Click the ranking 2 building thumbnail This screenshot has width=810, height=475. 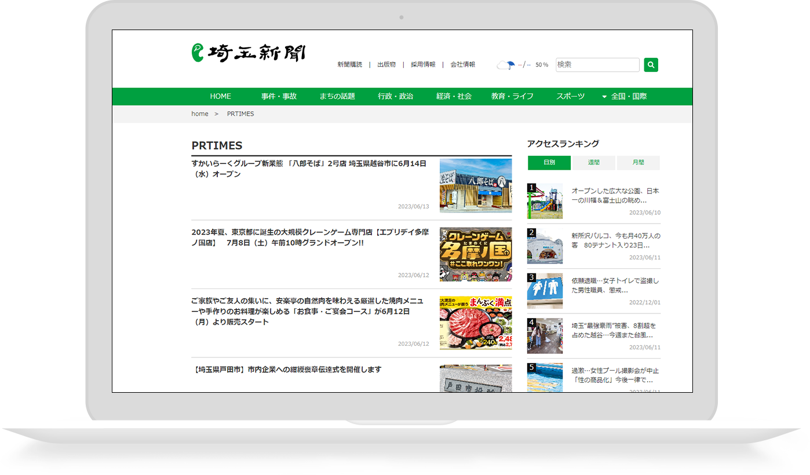click(545, 246)
